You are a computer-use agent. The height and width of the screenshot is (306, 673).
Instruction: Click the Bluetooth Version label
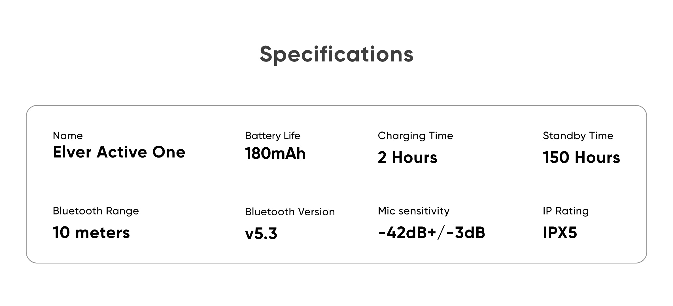[x=290, y=212]
